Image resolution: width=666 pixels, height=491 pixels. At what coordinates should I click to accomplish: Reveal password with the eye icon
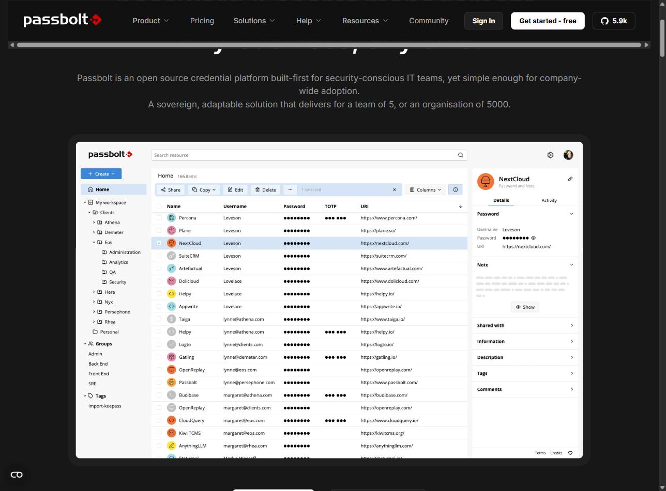[533, 238]
